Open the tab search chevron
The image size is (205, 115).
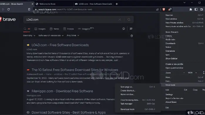[x=184, y=3]
